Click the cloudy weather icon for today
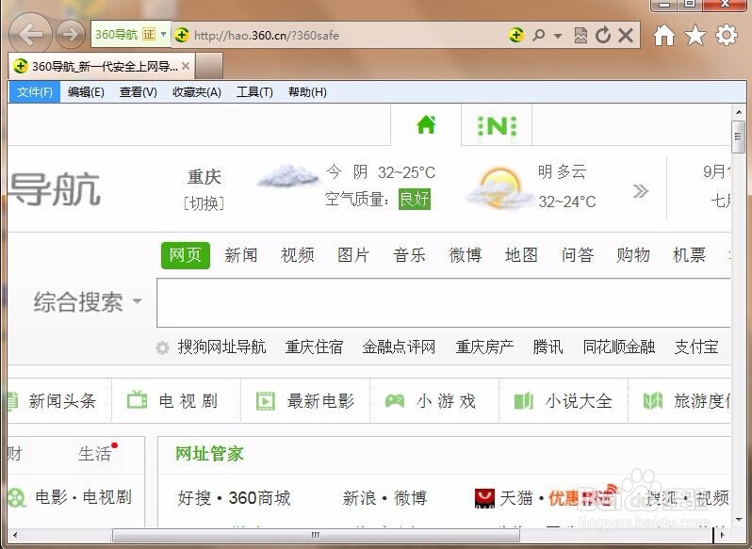The height and width of the screenshot is (549, 752). (x=287, y=177)
